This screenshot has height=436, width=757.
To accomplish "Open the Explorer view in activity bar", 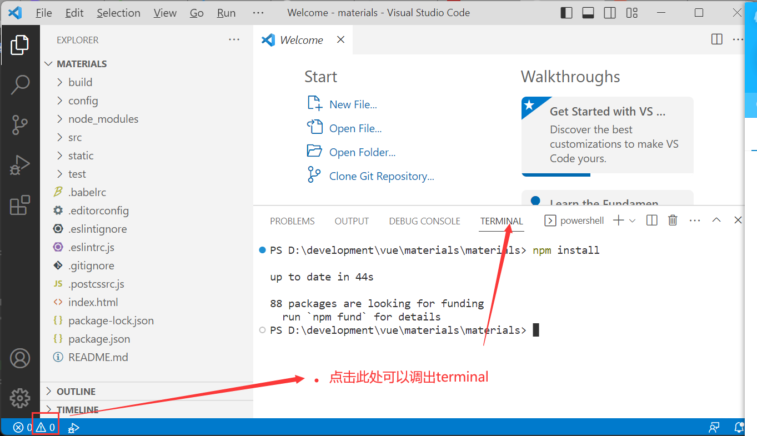I will pyautogui.click(x=20, y=45).
